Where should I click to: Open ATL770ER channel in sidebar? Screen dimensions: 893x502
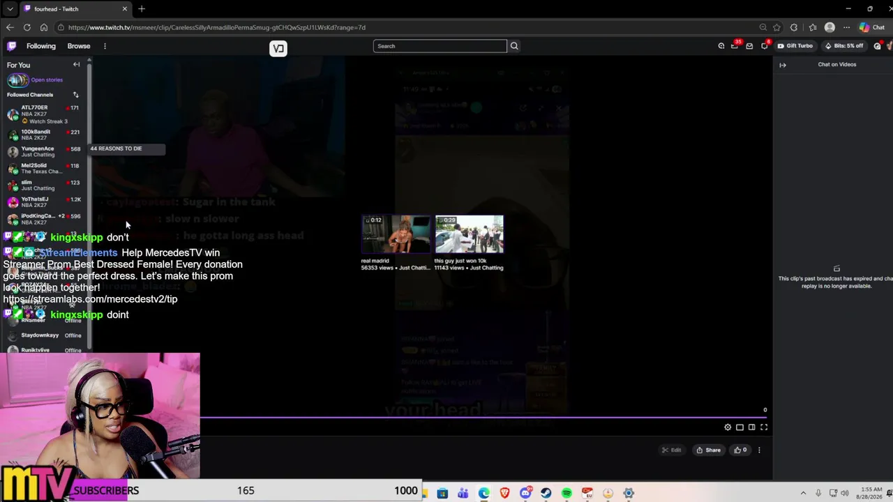point(43,114)
